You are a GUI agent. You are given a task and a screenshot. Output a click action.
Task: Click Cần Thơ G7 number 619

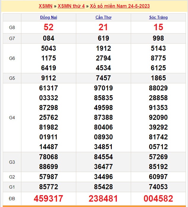(103, 38)
